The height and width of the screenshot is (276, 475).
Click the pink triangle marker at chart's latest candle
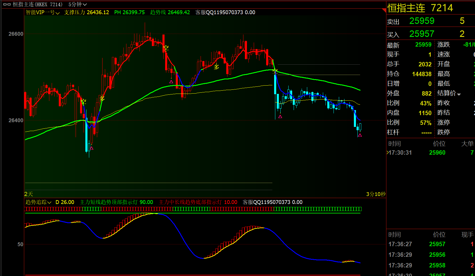pos(360,135)
